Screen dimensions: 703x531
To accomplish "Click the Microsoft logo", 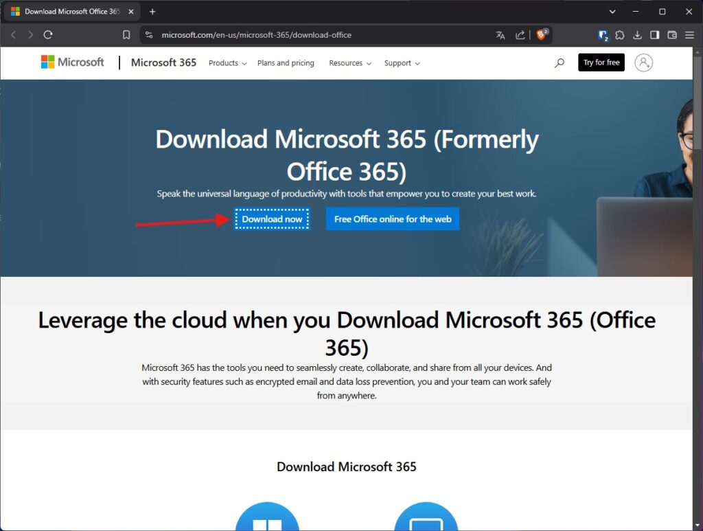I will (72, 62).
